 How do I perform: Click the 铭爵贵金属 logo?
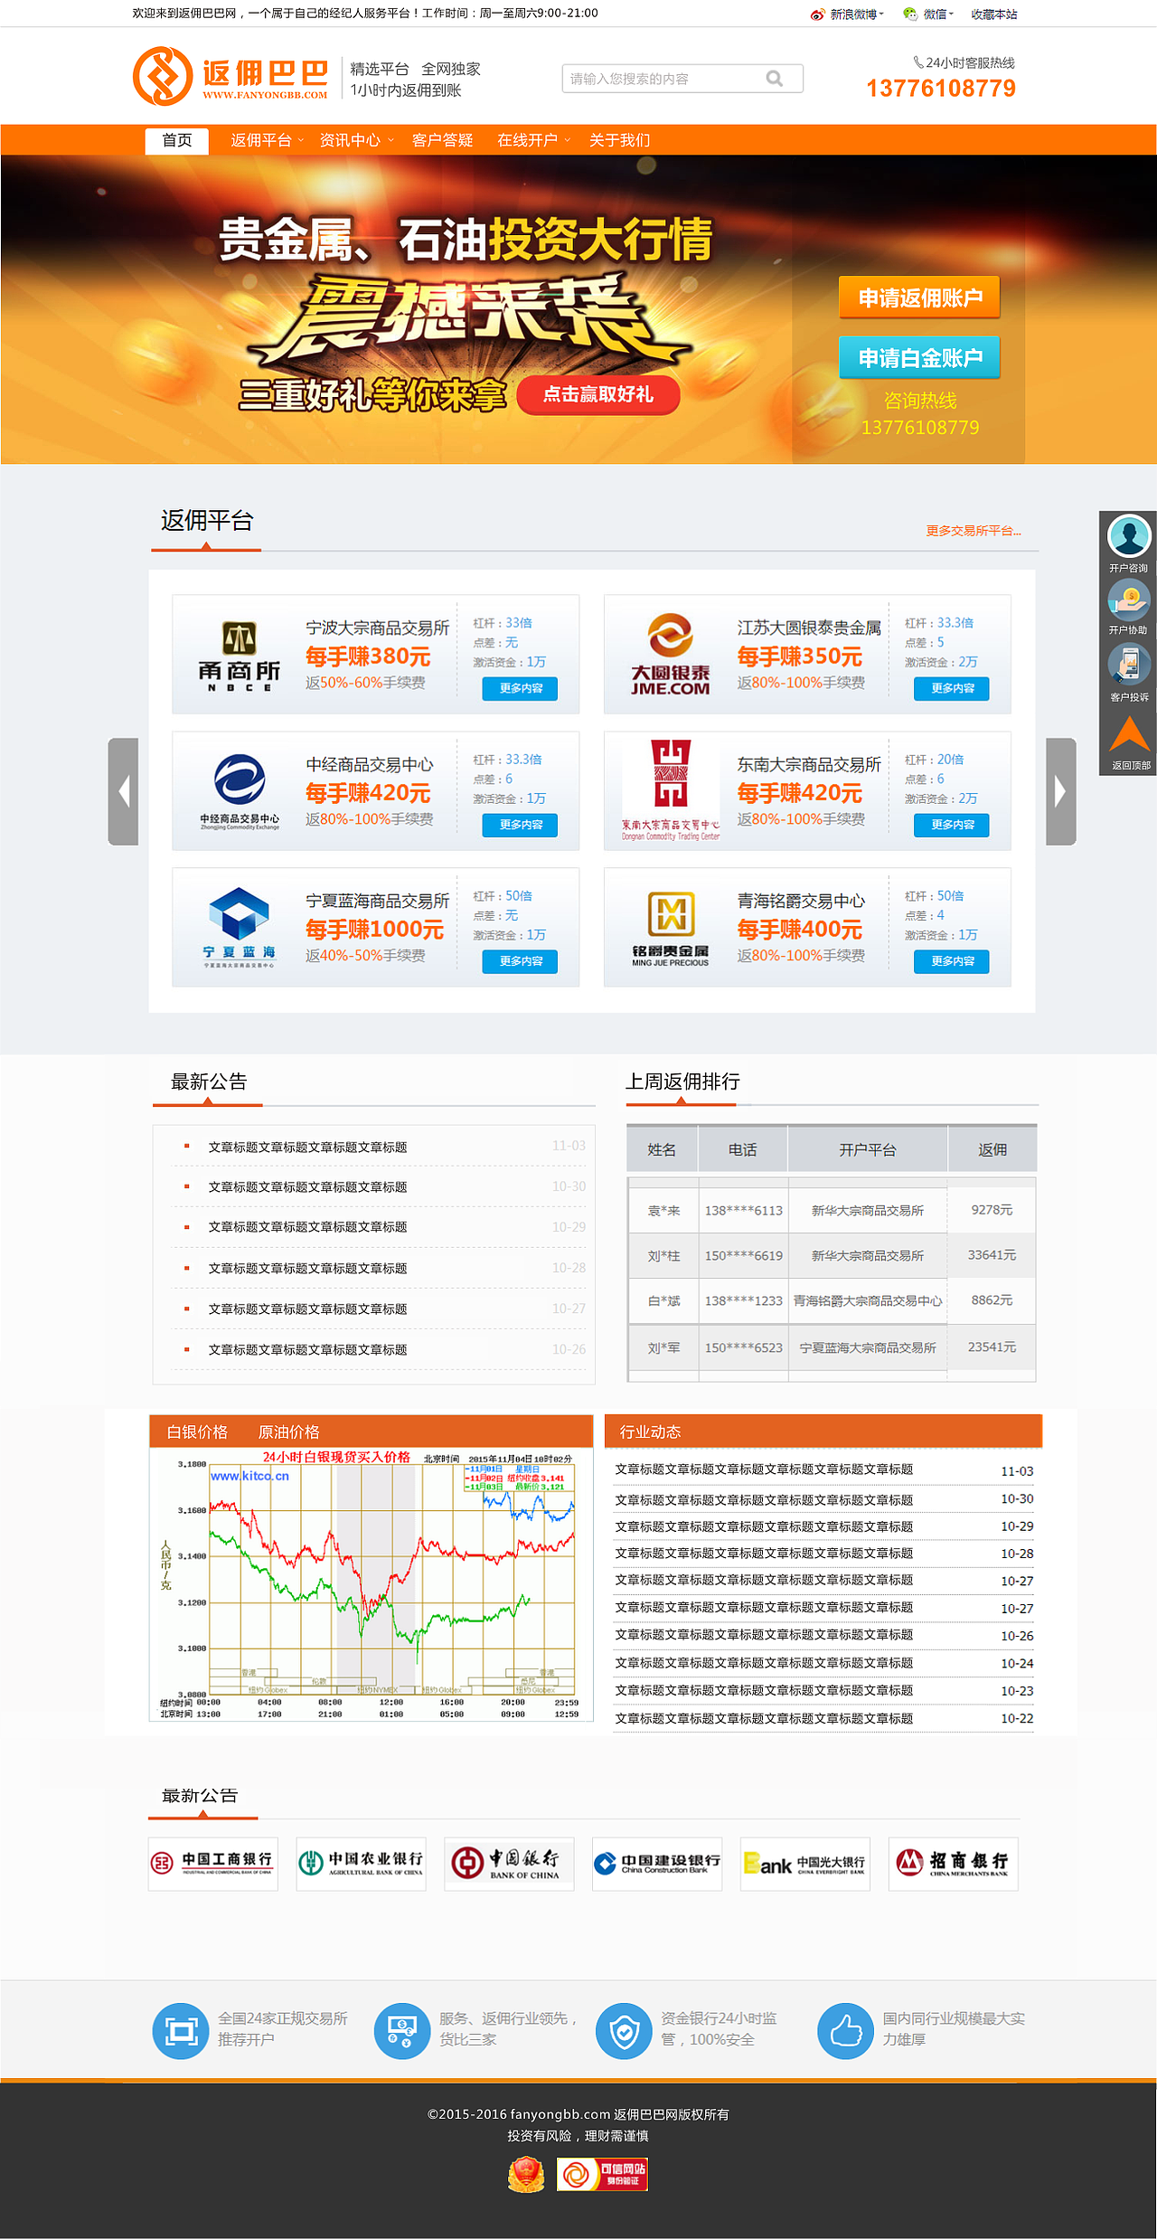click(671, 928)
